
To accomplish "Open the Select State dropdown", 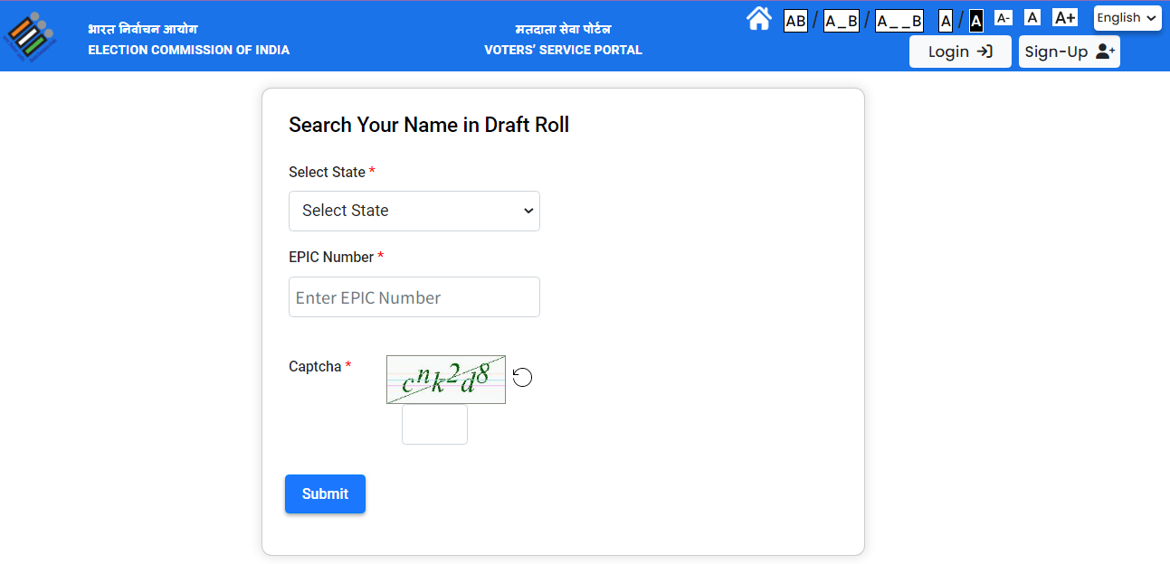I will coord(414,211).
